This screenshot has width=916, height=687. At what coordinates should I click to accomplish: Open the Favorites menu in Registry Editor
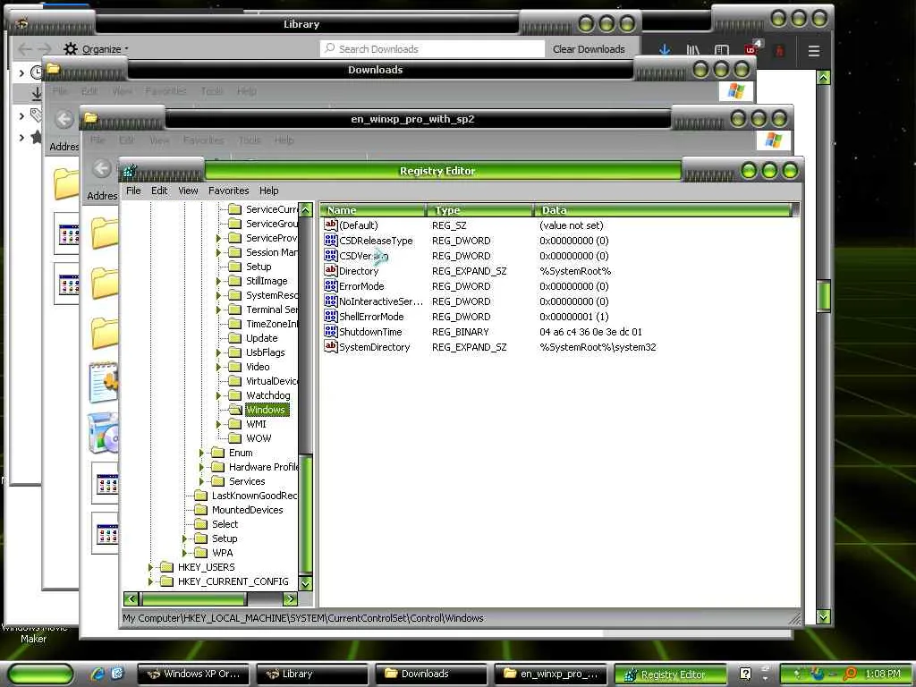(x=228, y=191)
